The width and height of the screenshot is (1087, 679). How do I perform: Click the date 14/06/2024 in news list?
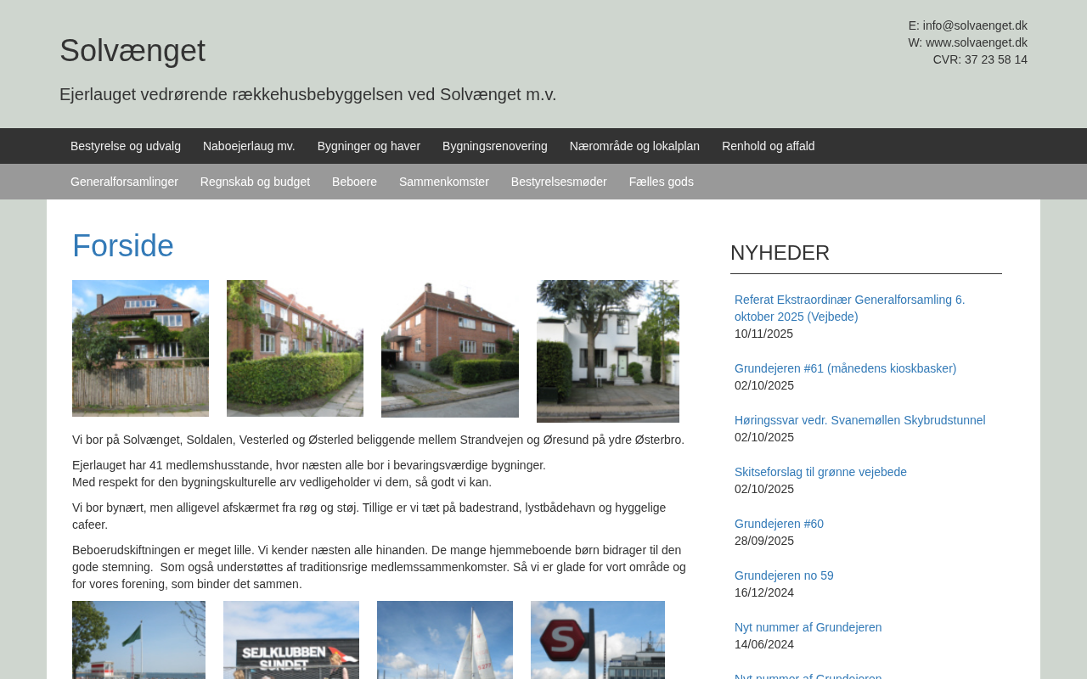click(763, 644)
